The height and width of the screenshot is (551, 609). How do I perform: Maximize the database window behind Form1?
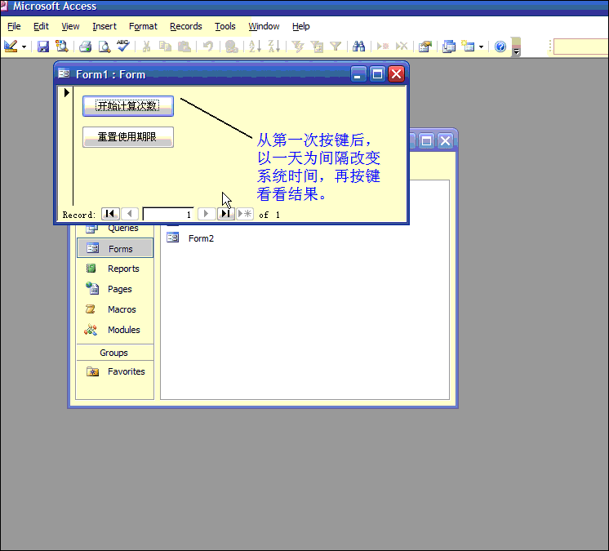426,140
